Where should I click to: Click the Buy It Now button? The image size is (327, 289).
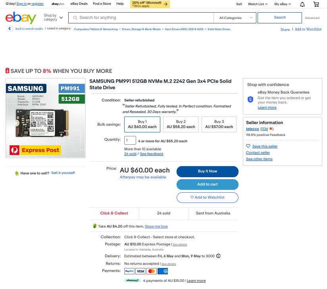coord(207,171)
